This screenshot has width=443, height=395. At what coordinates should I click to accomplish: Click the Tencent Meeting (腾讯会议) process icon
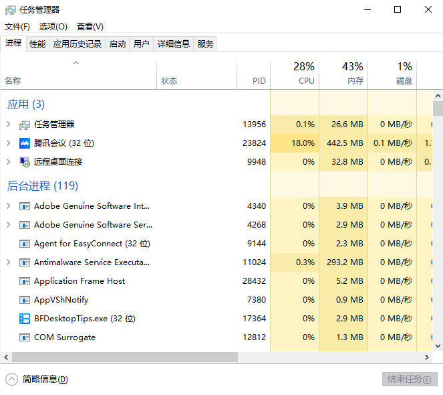pyautogui.click(x=25, y=143)
